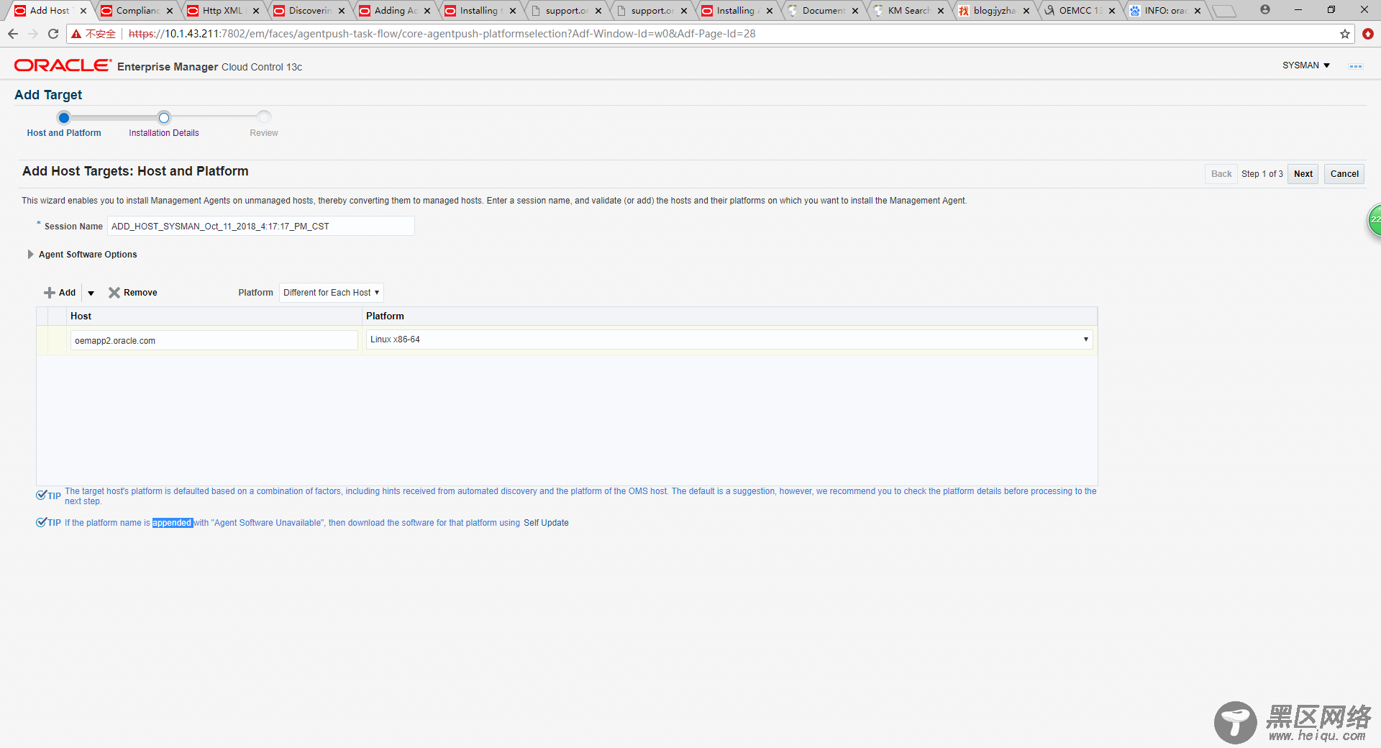This screenshot has height=748, width=1381.
Task: Switch to the OEMCC 13 browser tab
Action: [1080, 11]
